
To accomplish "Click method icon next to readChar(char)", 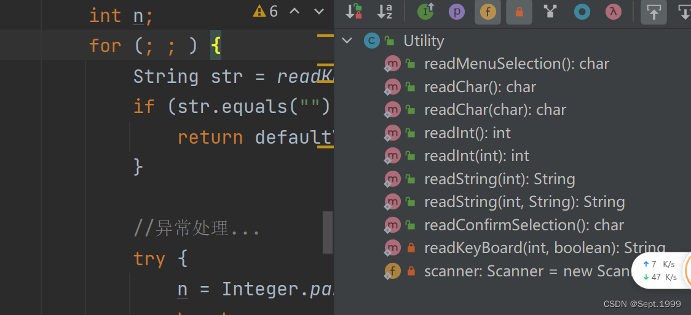I will click(392, 109).
